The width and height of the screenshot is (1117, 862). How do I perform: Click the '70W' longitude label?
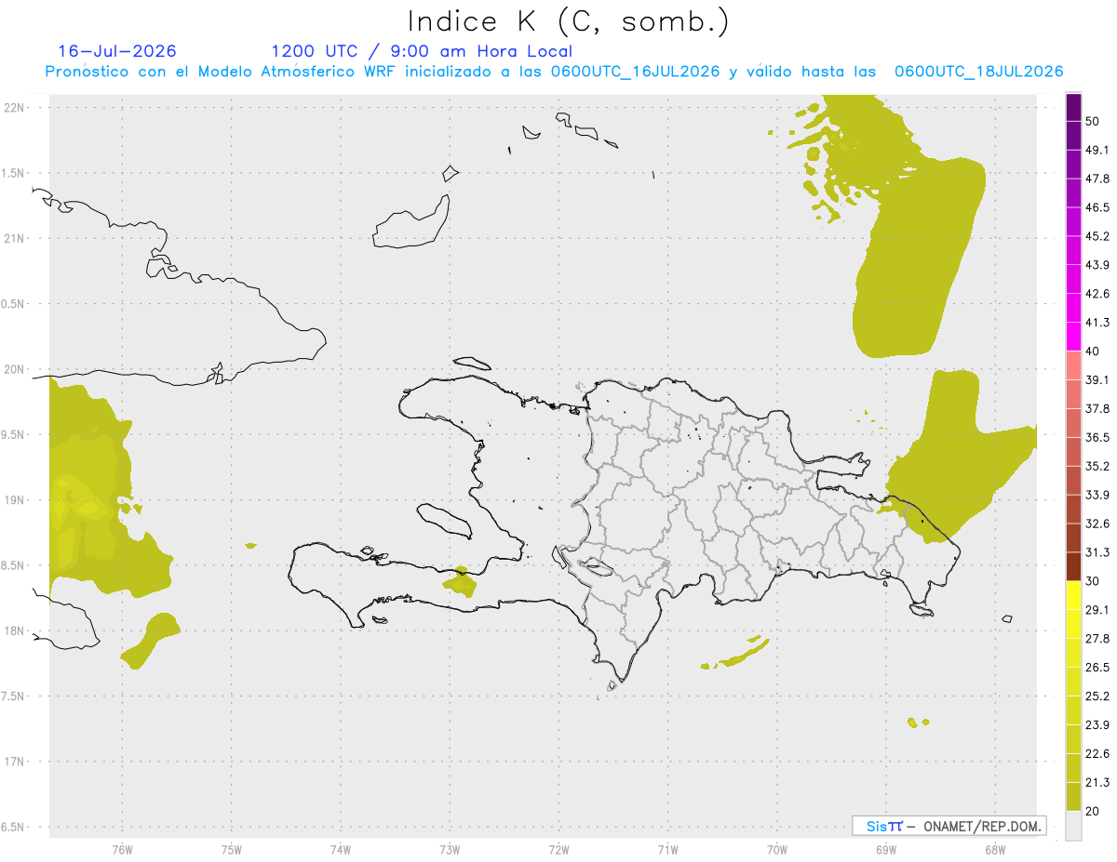[776, 850]
